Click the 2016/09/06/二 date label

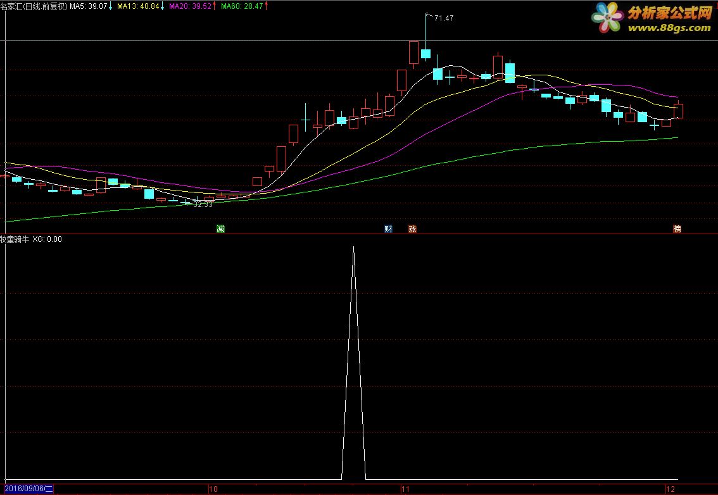click(x=29, y=489)
